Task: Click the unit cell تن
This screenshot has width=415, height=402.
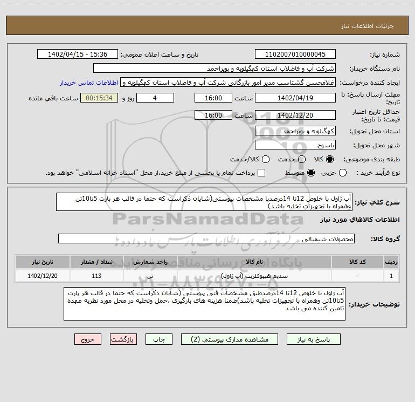Action: click(x=150, y=276)
